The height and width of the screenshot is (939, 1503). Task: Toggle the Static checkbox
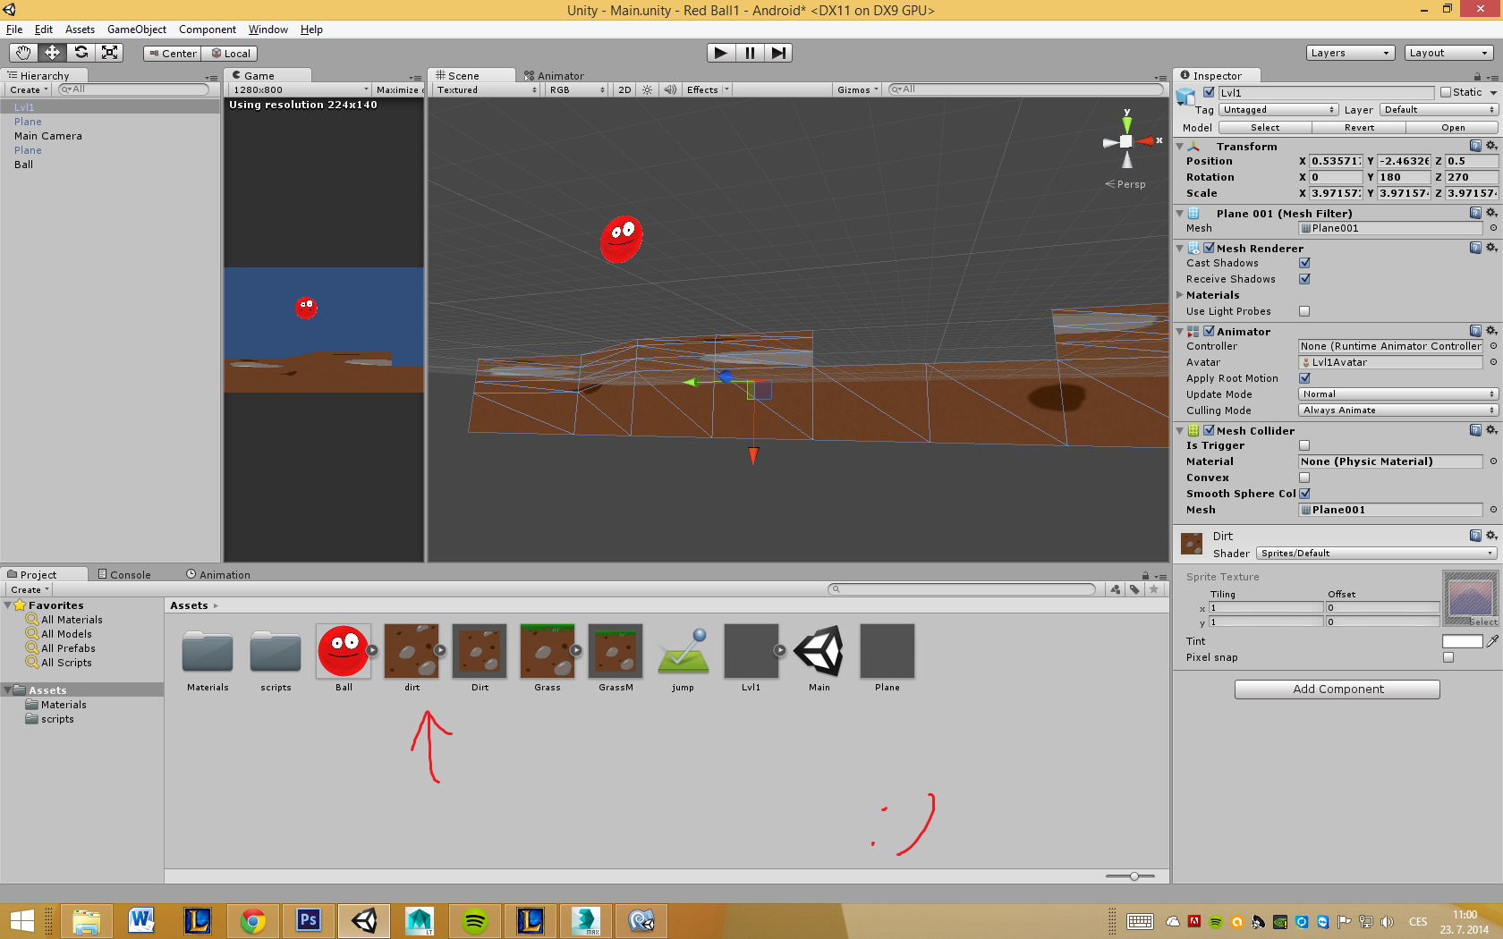click(1446, 92)
